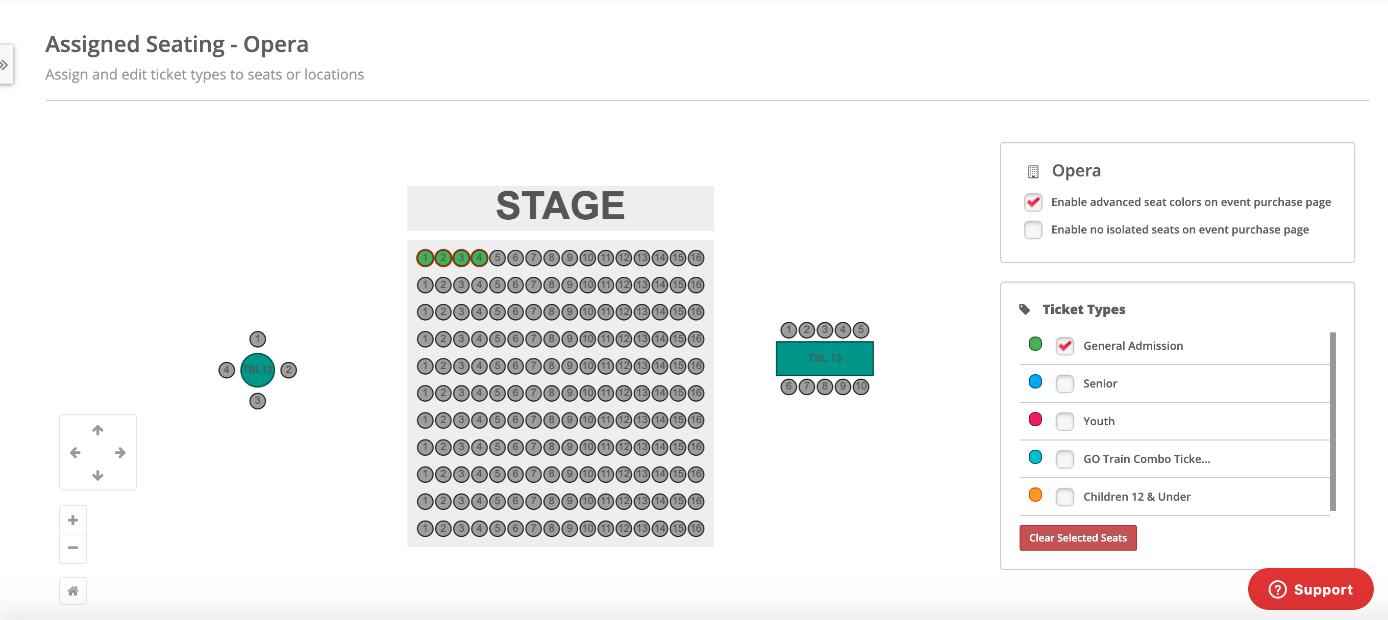Select Children 12 & Under ticket type
This screenshot has width=1388, height=620.
click(x=1064, y=496)
